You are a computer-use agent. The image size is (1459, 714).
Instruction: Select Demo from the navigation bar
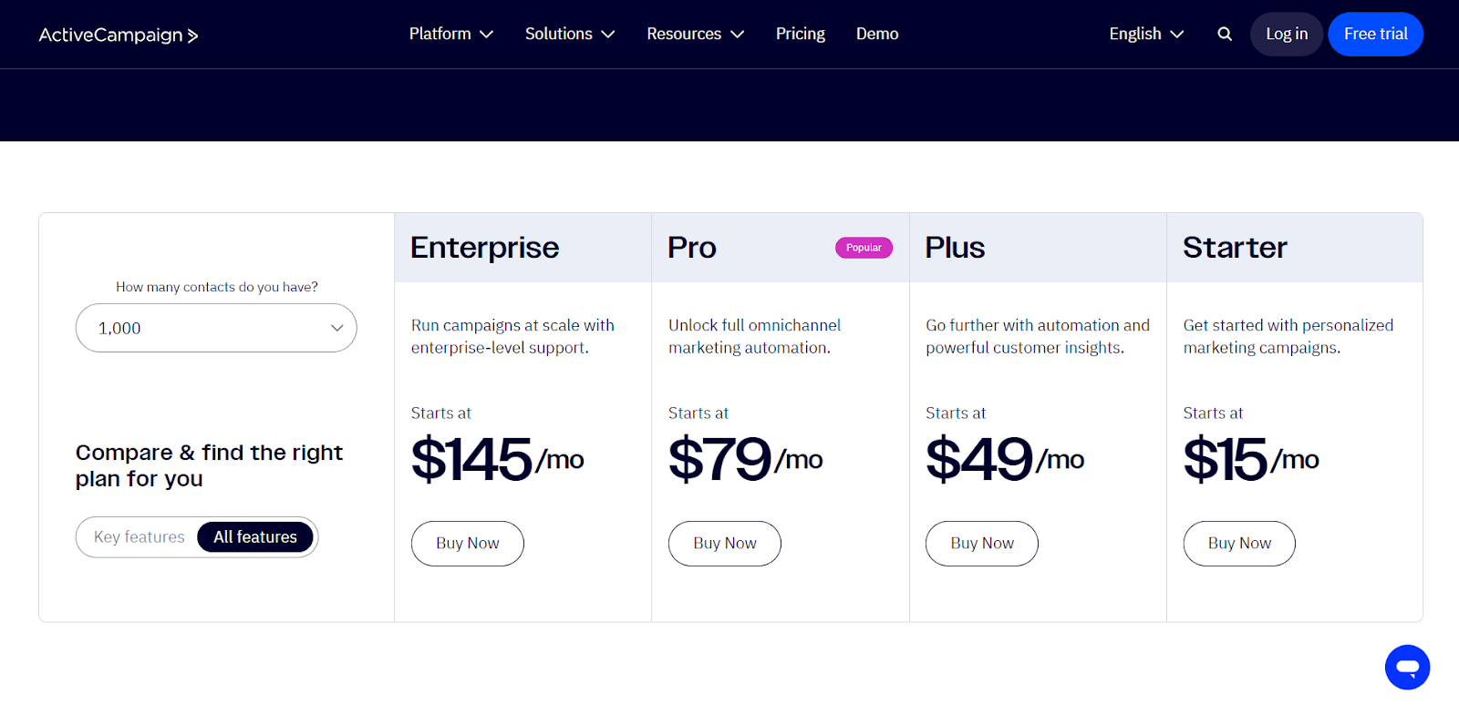coord(876,34)
